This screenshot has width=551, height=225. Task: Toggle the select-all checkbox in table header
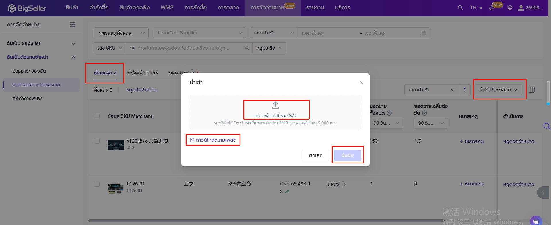(97, 116)
